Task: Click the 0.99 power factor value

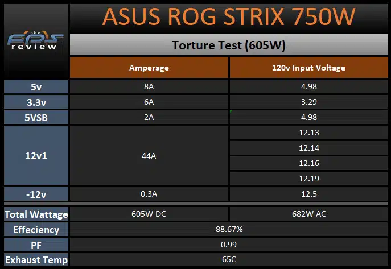Action: 229,245
